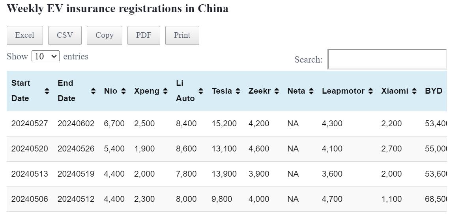Focus the Search input field

[387, 59]
